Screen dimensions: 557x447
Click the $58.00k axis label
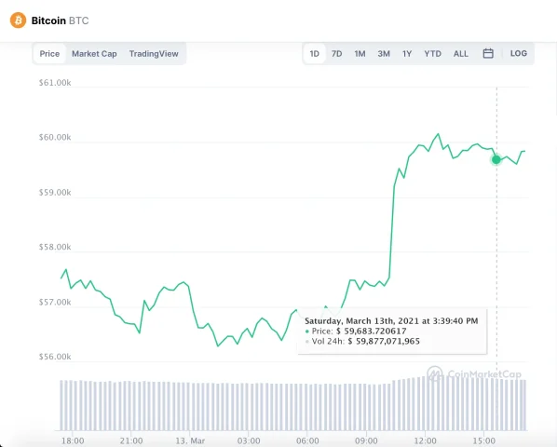pyautogui.click(x=55, y=247)
